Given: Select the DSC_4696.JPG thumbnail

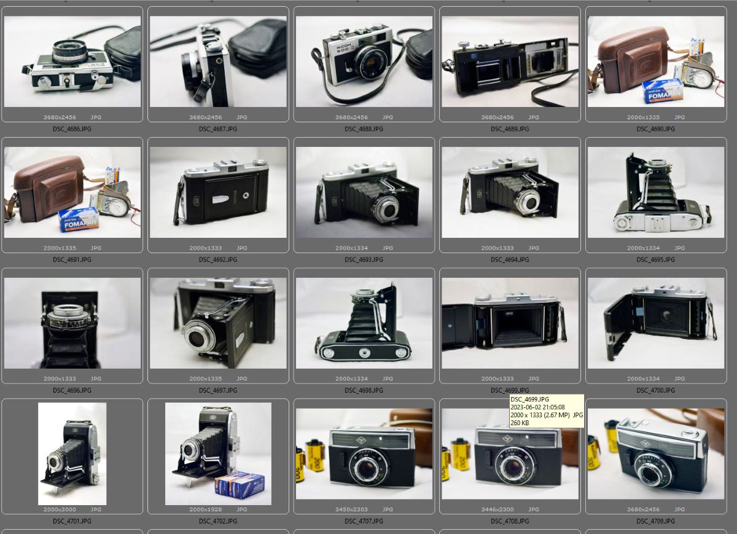Looking at the screenshot, I should point(72,323).
